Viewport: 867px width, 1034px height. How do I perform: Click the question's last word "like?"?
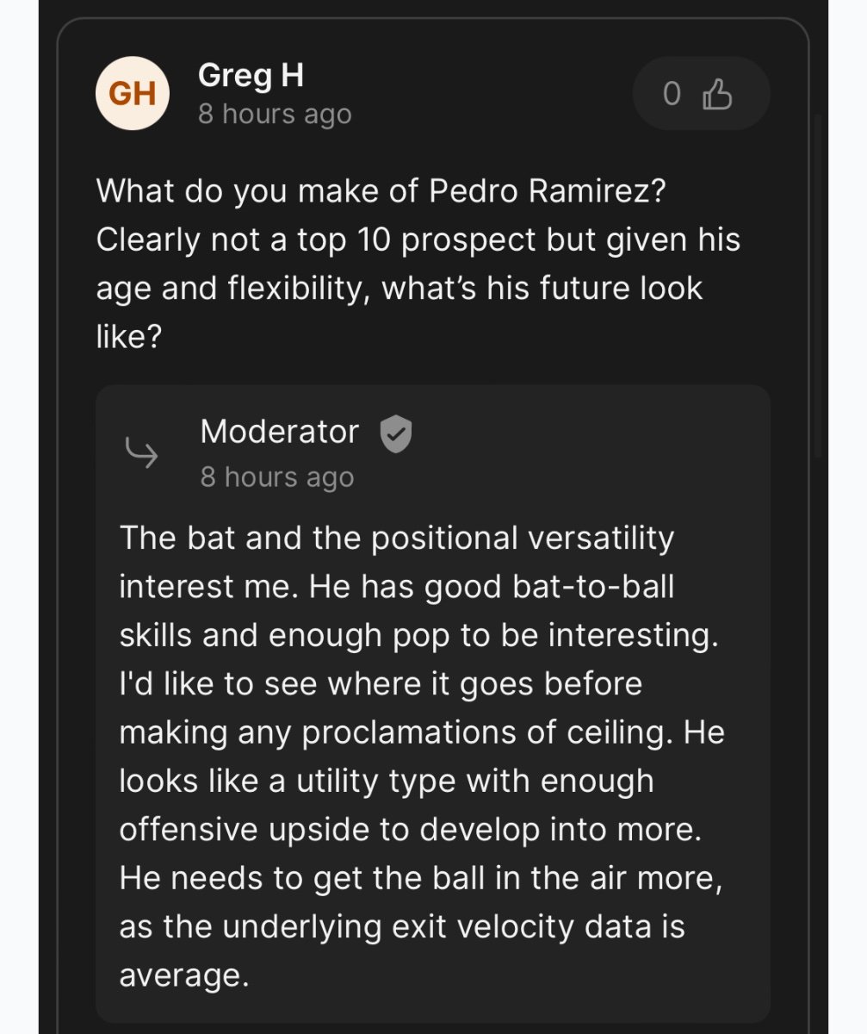tap(129, 336)
